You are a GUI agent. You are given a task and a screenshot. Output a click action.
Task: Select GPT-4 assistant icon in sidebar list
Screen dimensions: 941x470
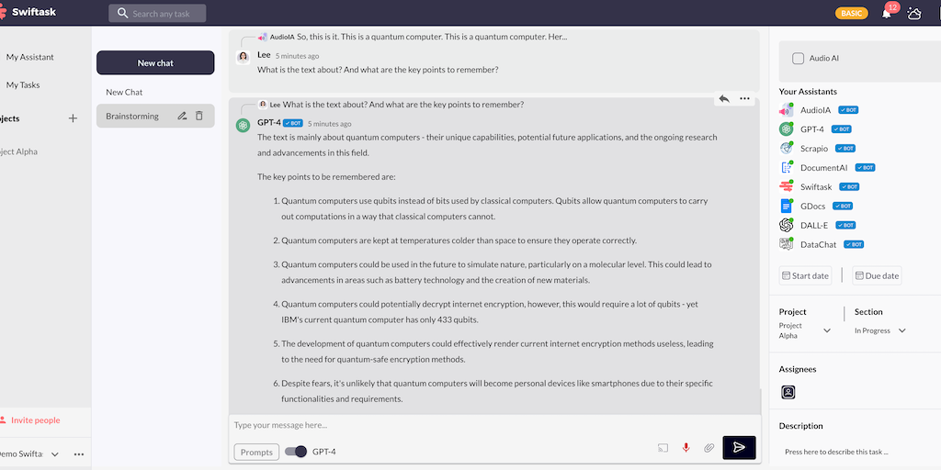[x=787, y=129]
